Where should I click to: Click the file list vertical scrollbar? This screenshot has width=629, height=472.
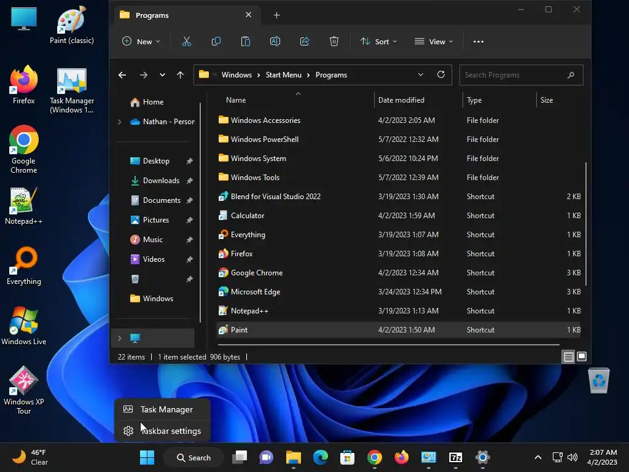[585, 224]
